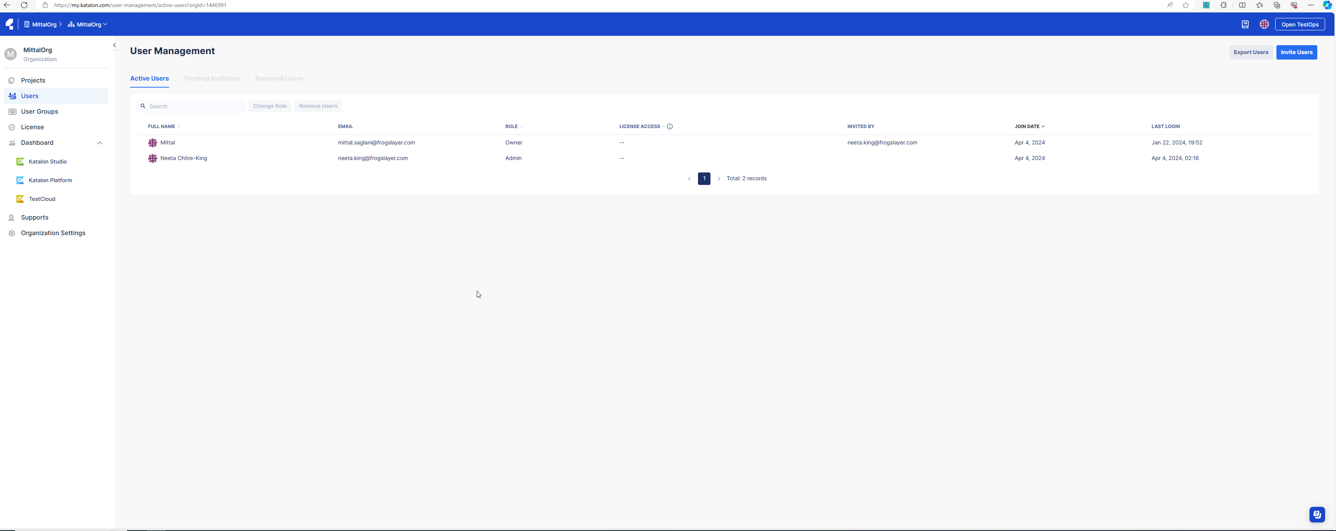
Task: Click the Export Users button
Action: coord(1250,53)
